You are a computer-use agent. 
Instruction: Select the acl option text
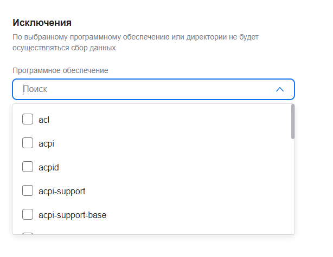tap(44, 120)
